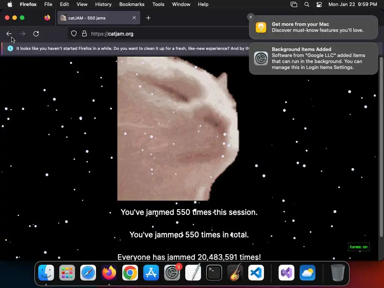
Task: Open the Apple menu
Action: (x=10, y=4)
